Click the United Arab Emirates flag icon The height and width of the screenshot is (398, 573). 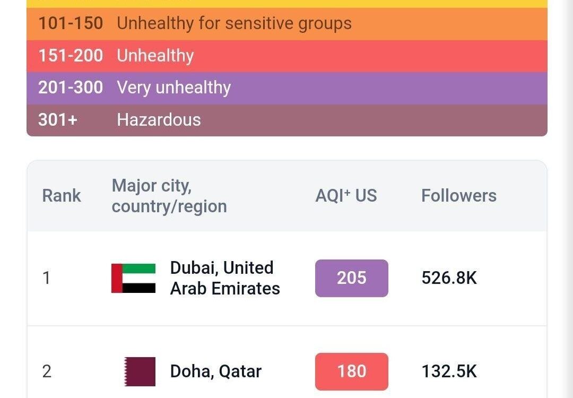133,278
